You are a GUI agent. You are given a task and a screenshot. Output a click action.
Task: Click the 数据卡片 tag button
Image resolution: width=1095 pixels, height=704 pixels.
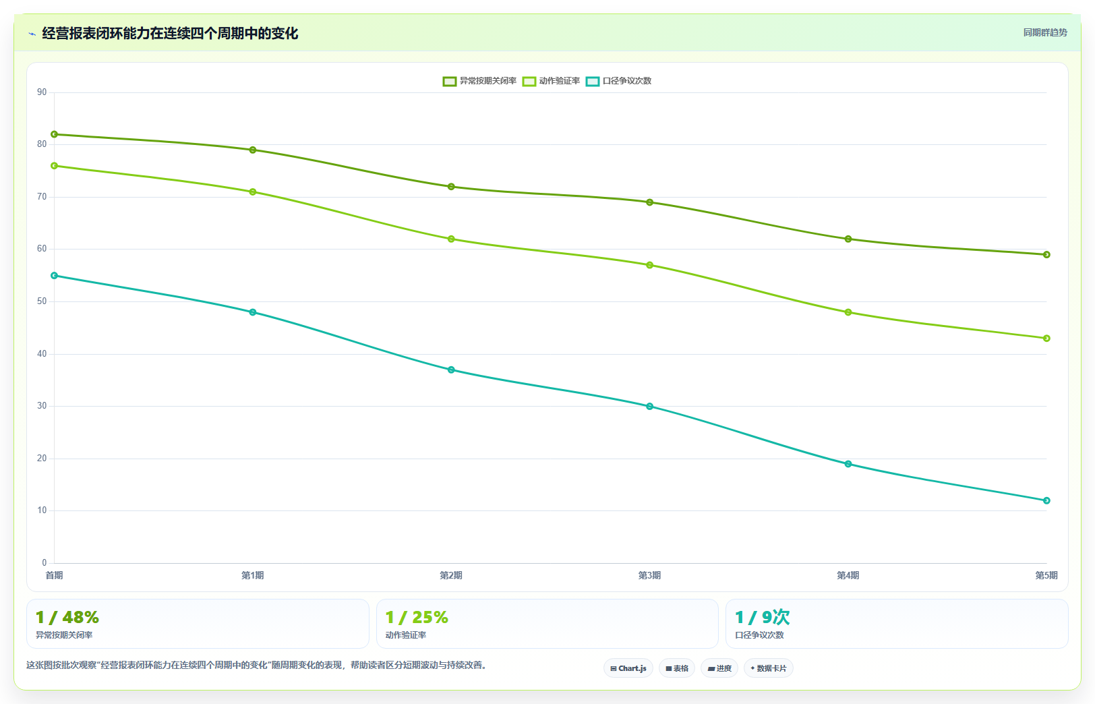[769, 668]
